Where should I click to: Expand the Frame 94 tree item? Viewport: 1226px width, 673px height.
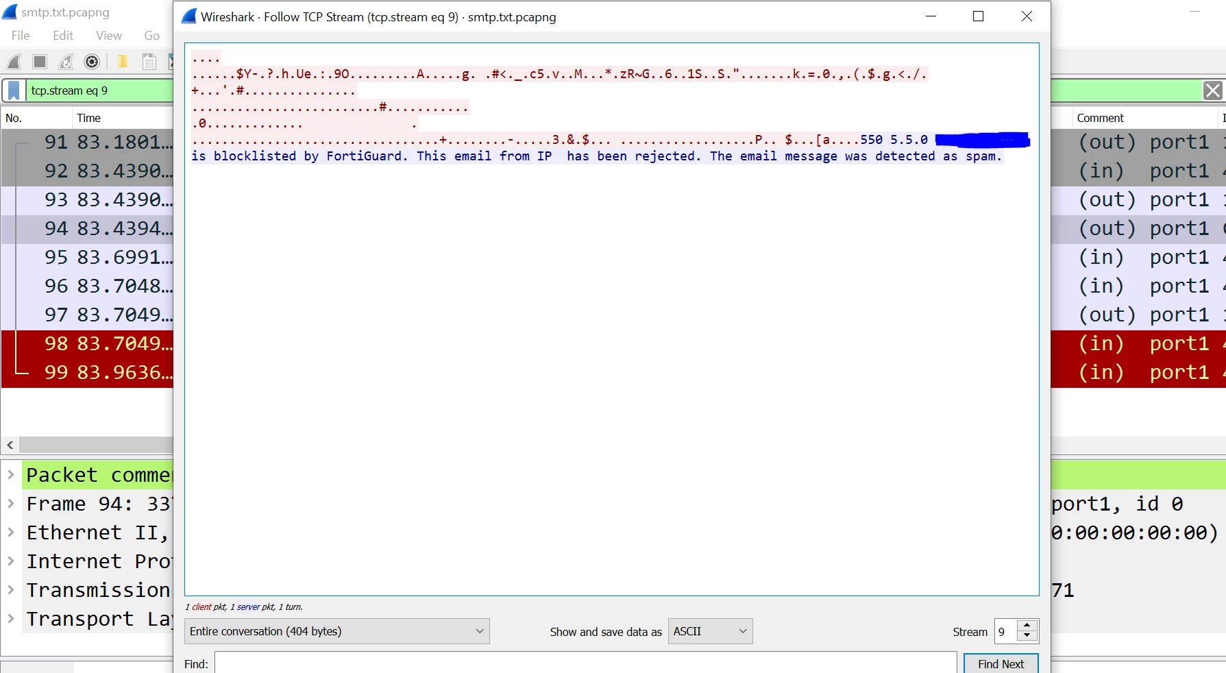click(11, 503)
